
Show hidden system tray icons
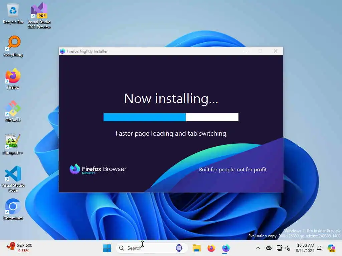coord(258,248)
